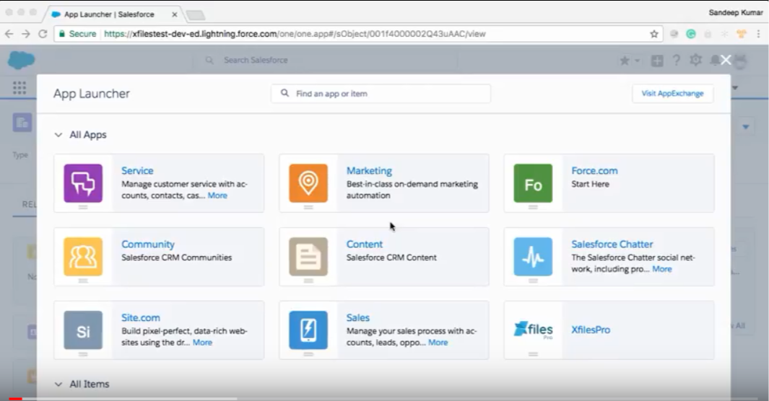The image size is (769, 401).
Task: Open the Force.com title link
Action: [594, 171]
